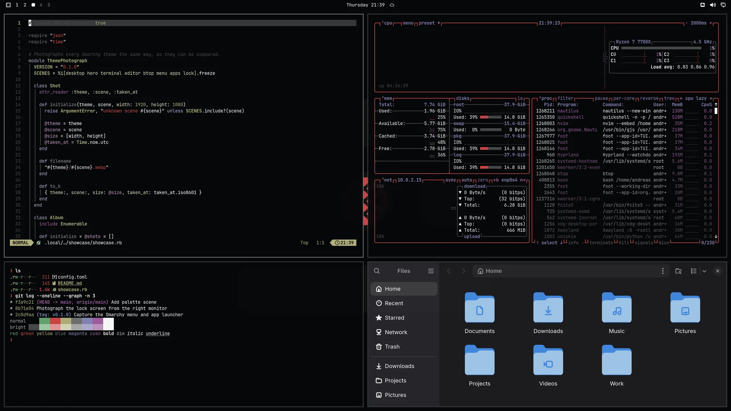Go forward using Files forward arrow
Image resolution: width=731 pixels, height=411 pixels.
point(463,271)
